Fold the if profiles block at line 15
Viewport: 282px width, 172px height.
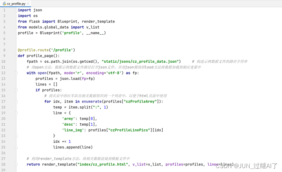click(x=16, y=90)
